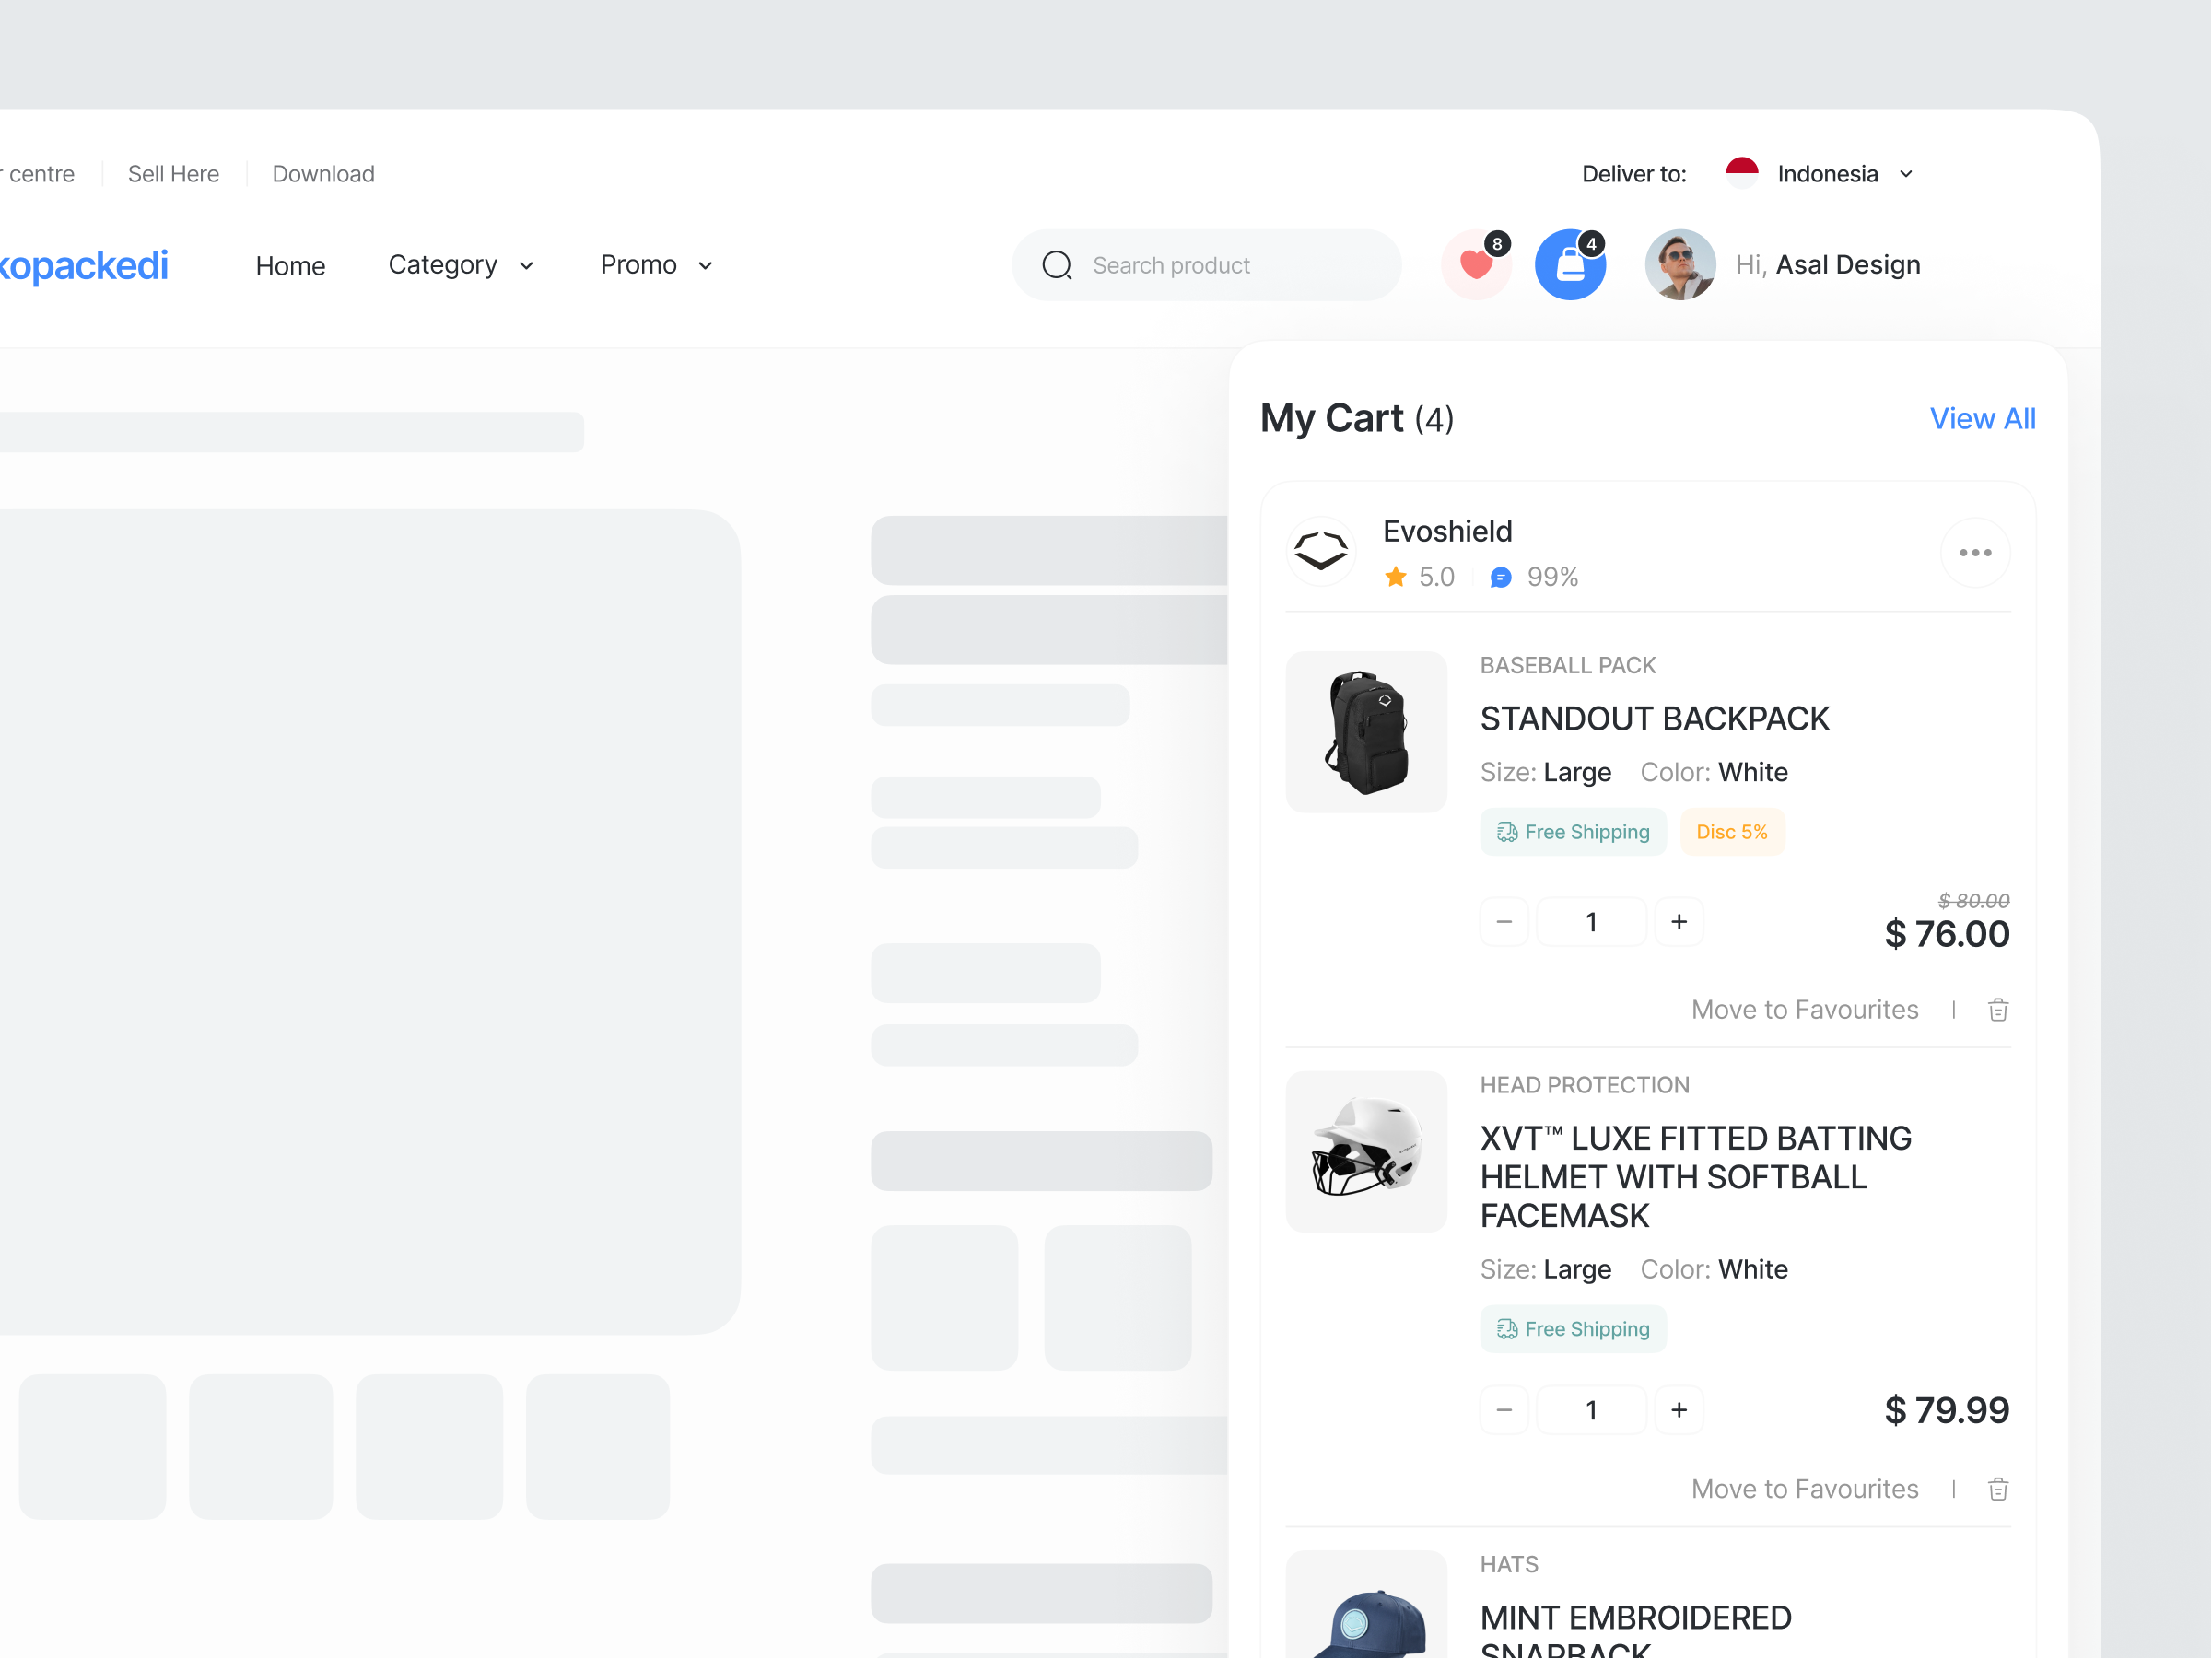
Task: Open Evoshield store three-dot options menu
Action: pyautogui.click(x=1975, y=553)
